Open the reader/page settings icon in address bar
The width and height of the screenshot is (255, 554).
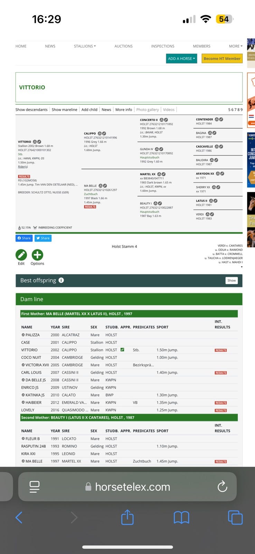click(35, 486)
